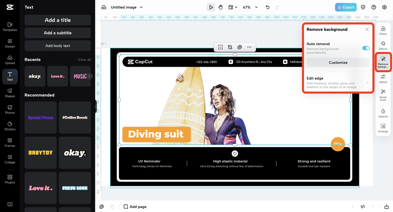Select the Text sidebar panel

click(10, 76)
